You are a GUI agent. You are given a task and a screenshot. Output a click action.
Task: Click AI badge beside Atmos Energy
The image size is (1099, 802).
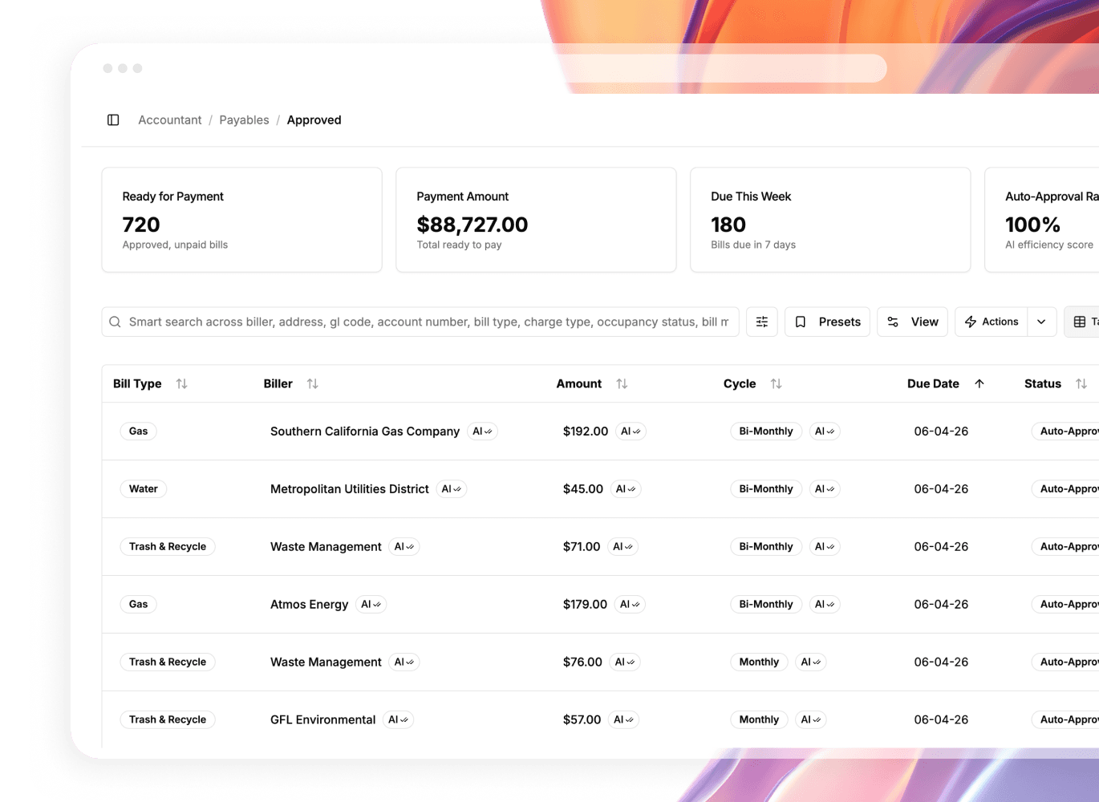coord(371,605)
